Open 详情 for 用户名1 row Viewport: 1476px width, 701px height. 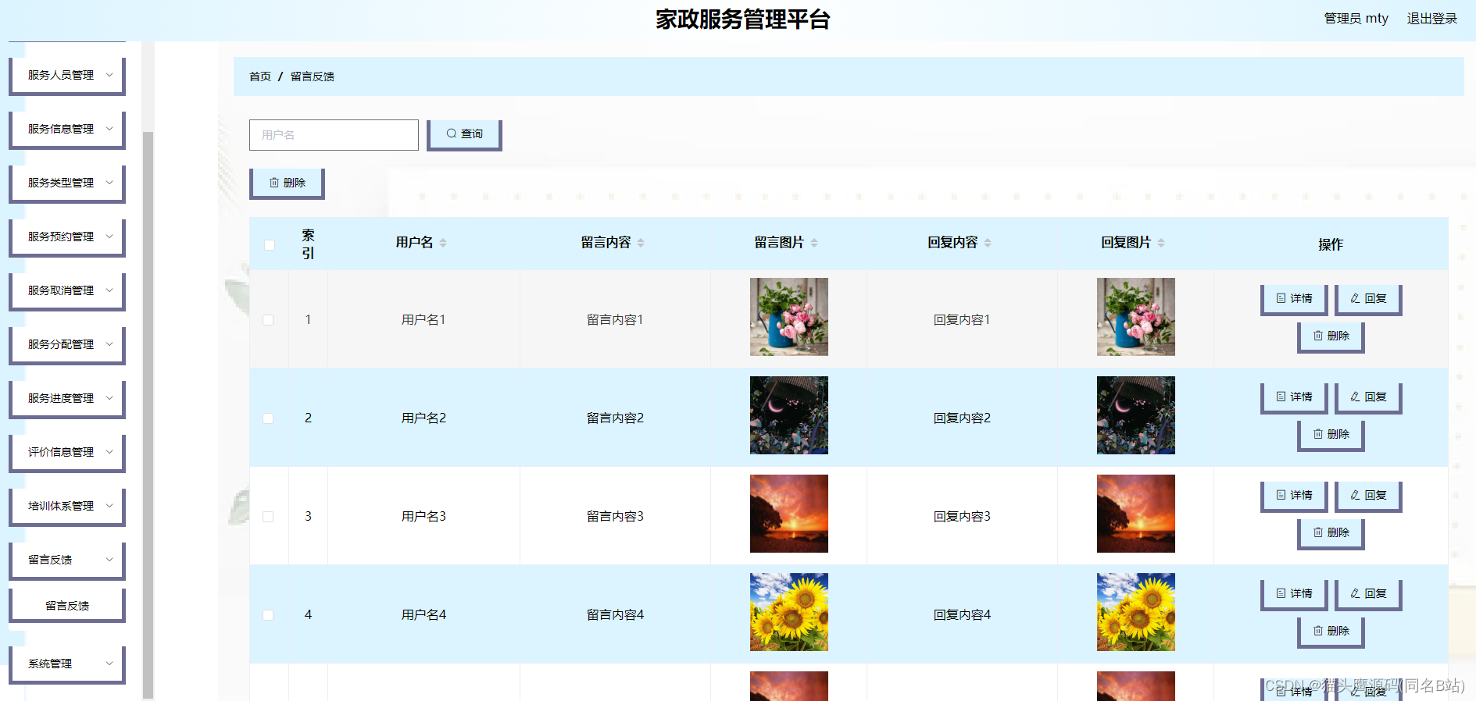1294,299
